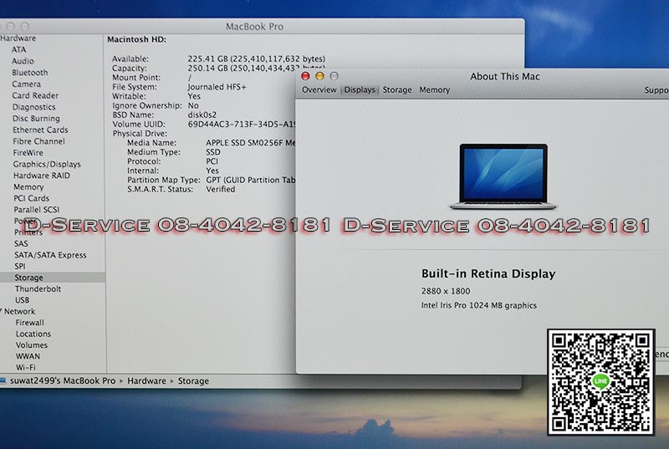The width and height of the screenshot is (669, 449).
Task: Select SAS in the sidebar
Action: [21, 243]
